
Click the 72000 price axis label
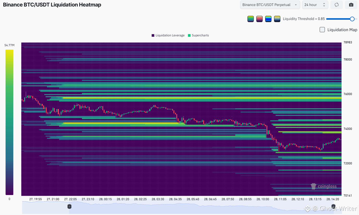(x=348, y=163)
